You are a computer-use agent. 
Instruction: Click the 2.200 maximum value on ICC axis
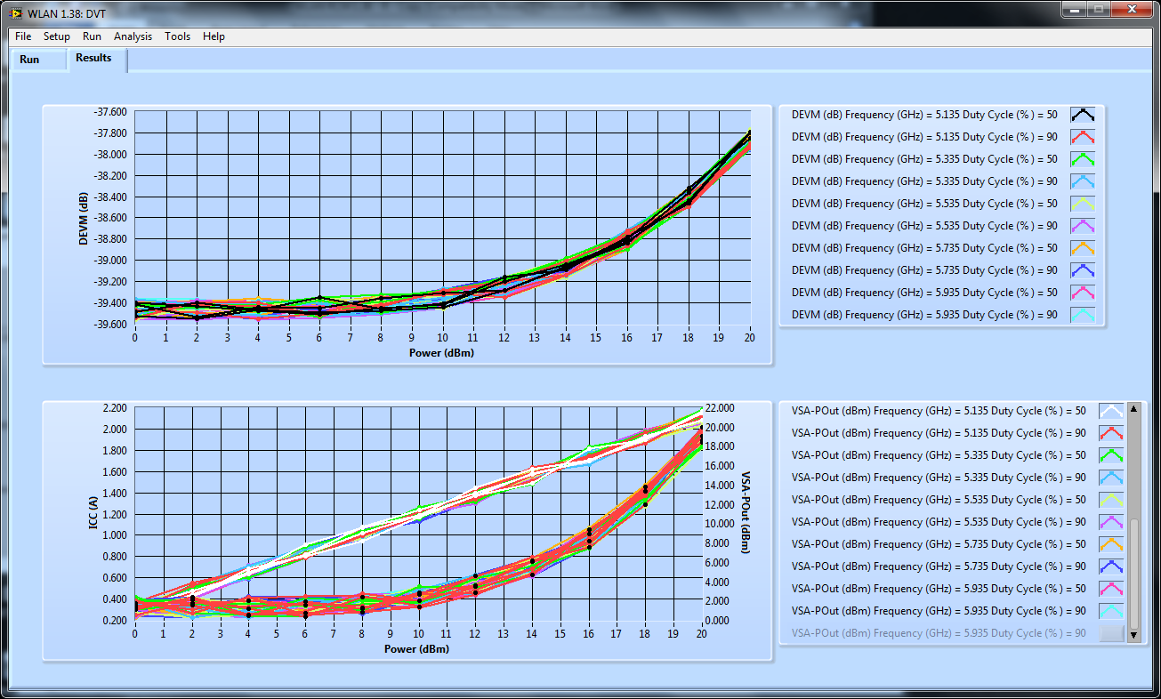[113, 407]
